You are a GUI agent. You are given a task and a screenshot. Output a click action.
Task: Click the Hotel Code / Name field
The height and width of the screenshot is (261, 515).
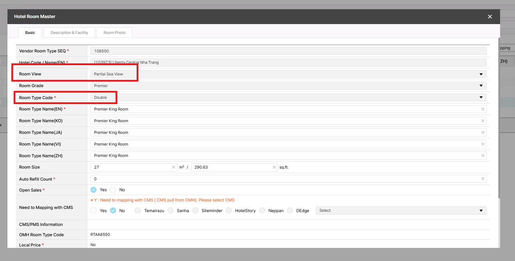[288, 62]
